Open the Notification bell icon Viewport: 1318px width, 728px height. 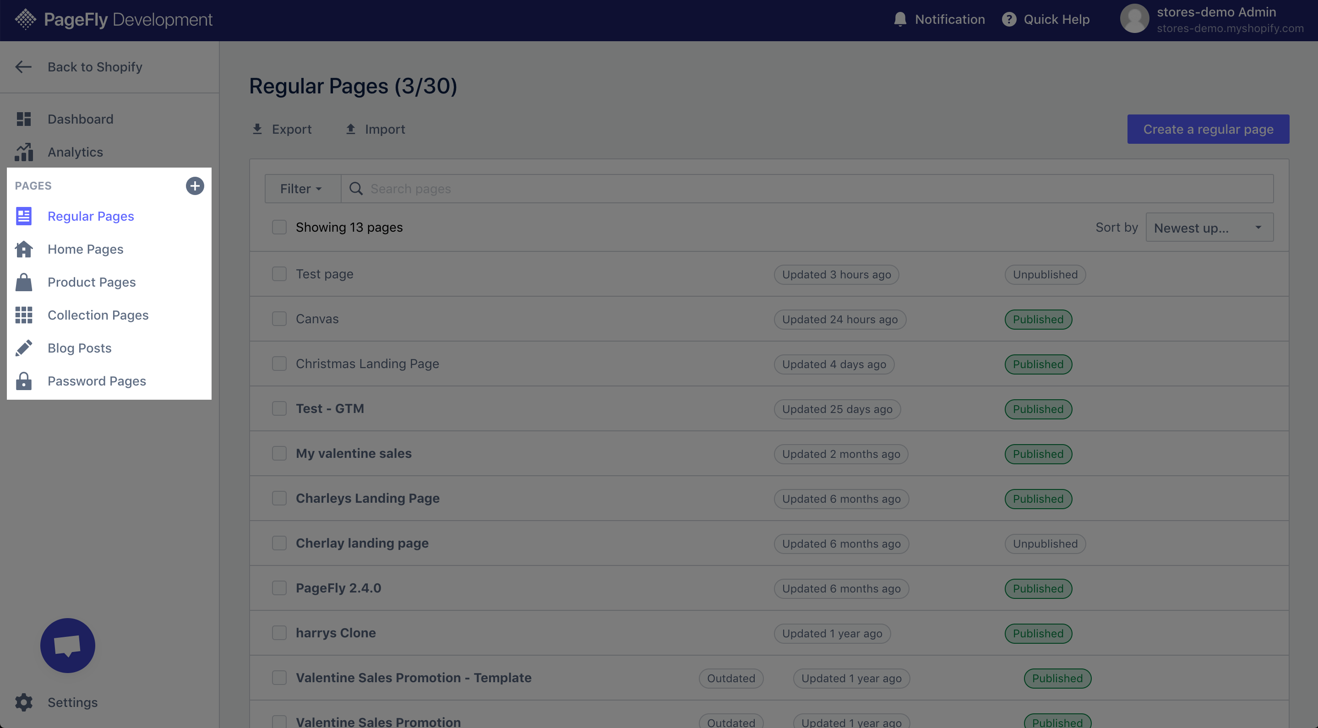900,19
